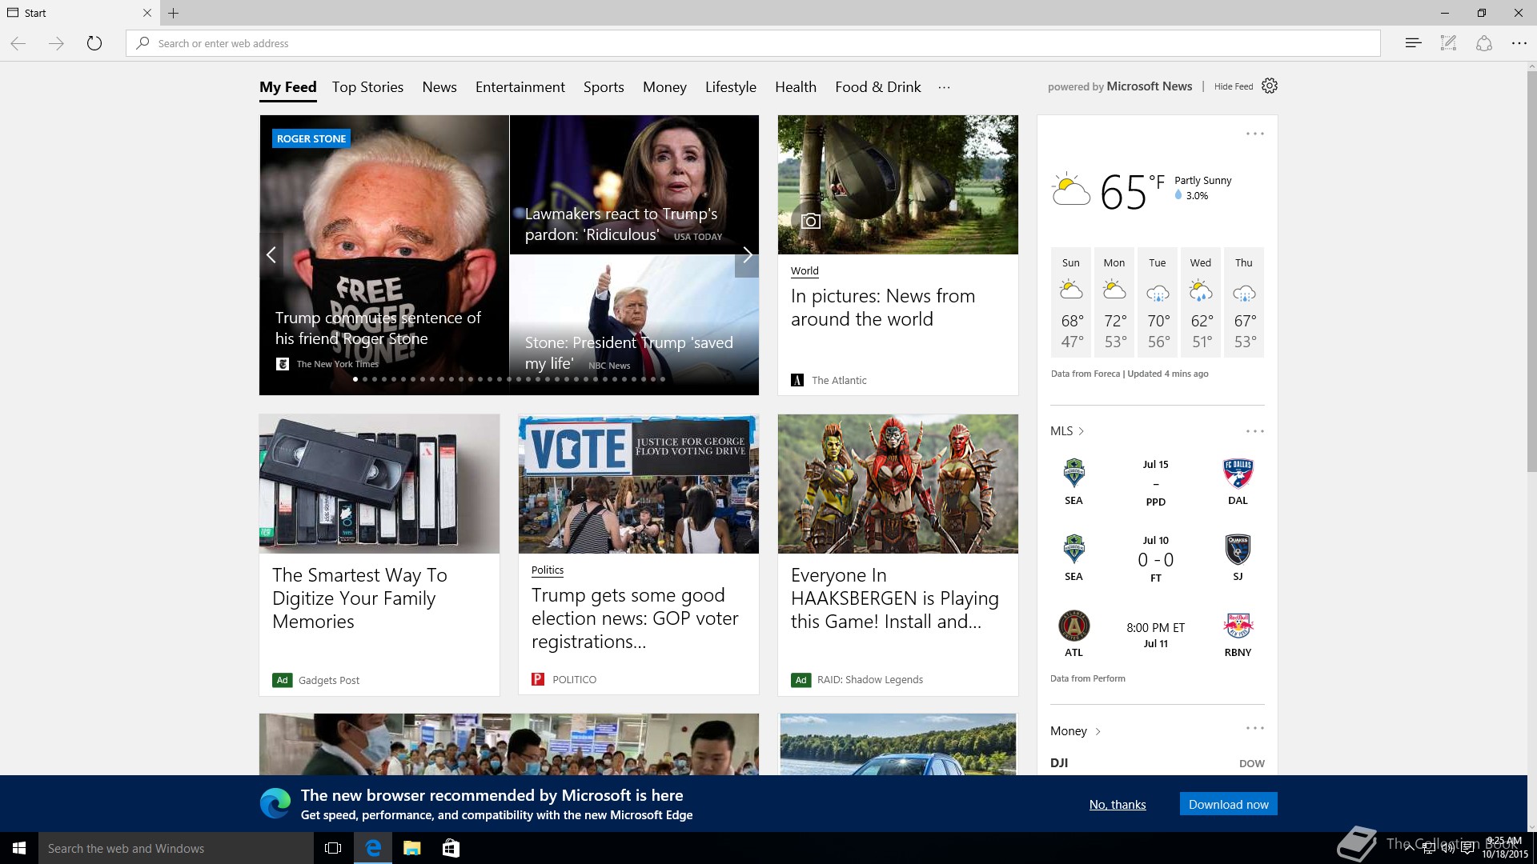Click the Seattle logo in SEA vs DAL match
The width and height of the screenshot is (1537, 864).
1073,473
